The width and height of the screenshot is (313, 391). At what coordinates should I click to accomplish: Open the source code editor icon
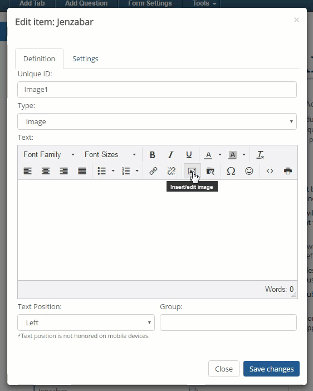(x=270, y=171)
